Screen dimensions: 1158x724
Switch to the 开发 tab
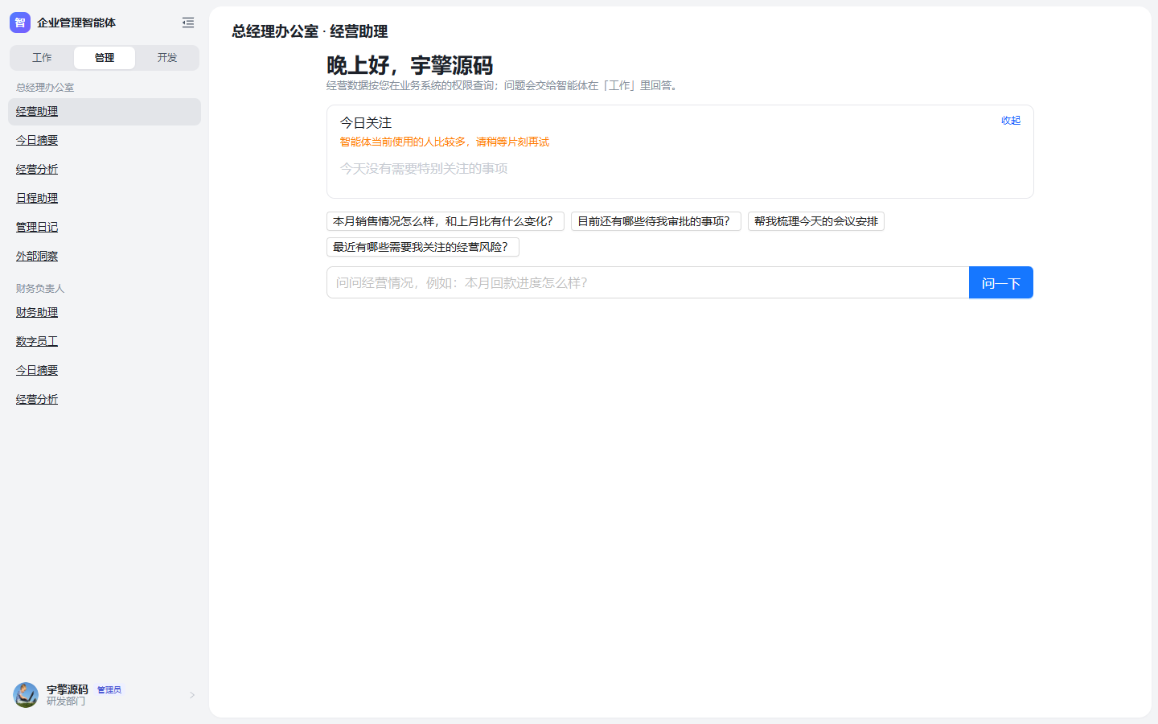[167, 58]
